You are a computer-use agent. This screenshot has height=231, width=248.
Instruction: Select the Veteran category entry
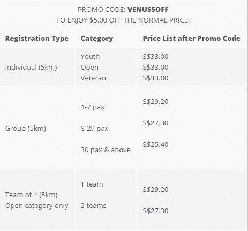pyautogui.click(x=93, y=78)
